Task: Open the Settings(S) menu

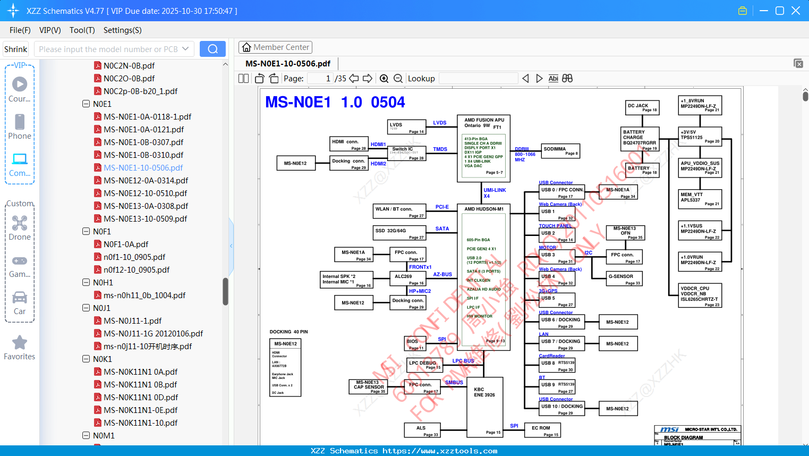Action: pos(123,30)
